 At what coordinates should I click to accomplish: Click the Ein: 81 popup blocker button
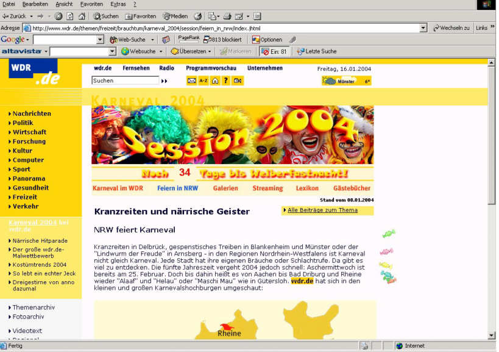coord(274,51)
